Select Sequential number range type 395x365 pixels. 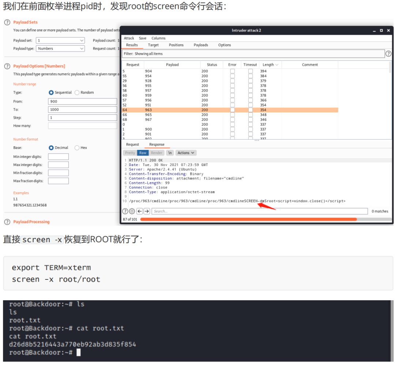[51, 93]
